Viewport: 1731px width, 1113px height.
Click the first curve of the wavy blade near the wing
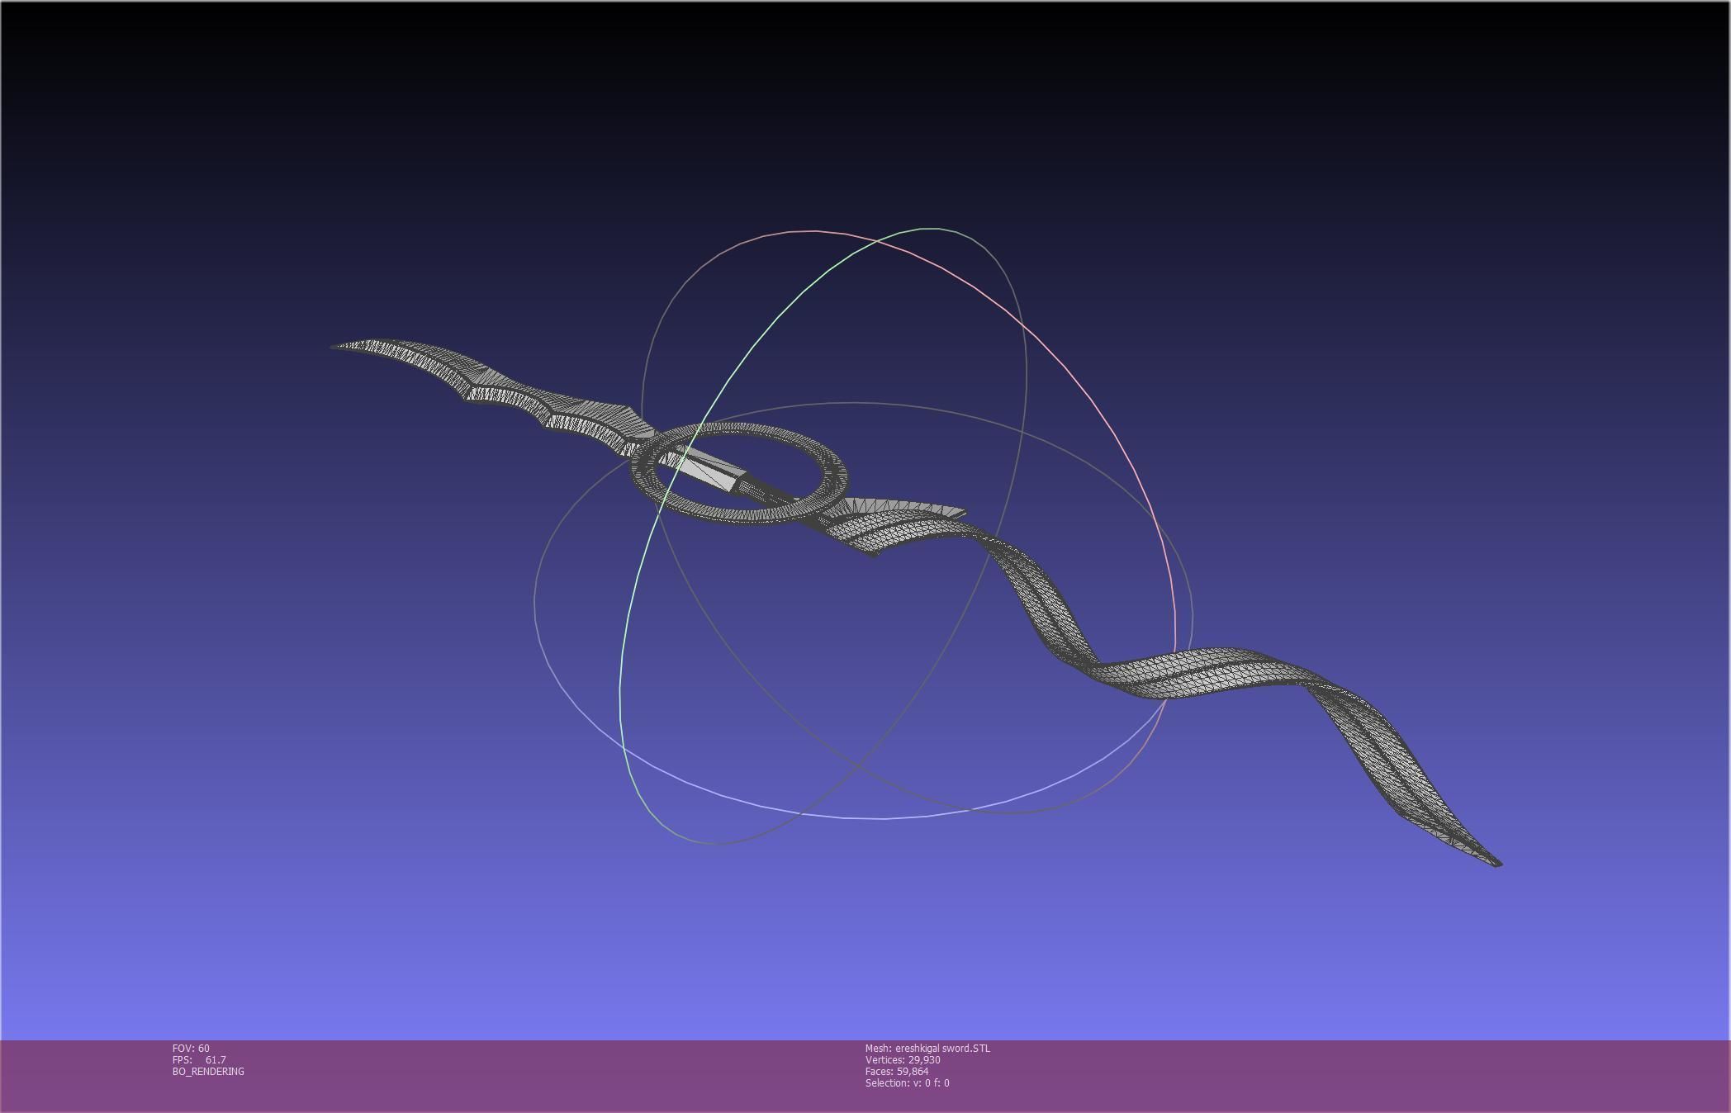(x=1028, y=578)
